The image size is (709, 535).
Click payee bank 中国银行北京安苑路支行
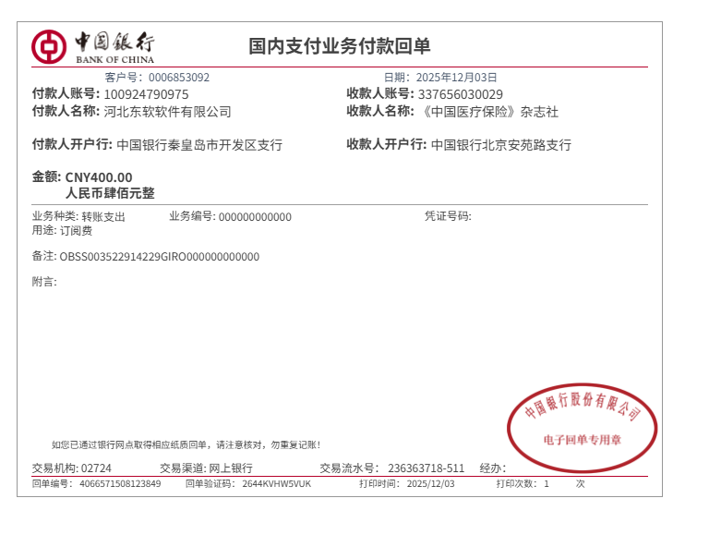tap(501, 145)
